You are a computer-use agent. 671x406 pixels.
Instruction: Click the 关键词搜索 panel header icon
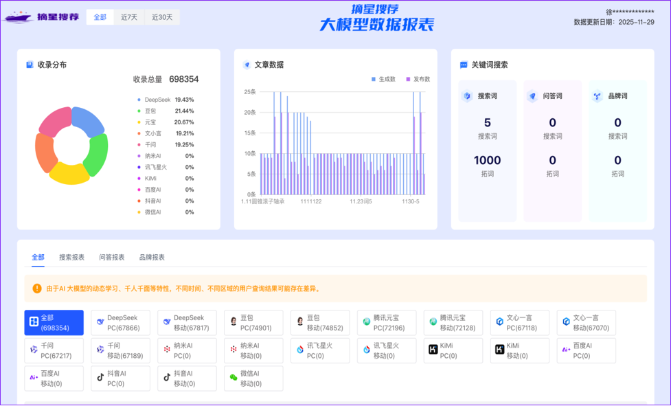(x=462, y=65)
